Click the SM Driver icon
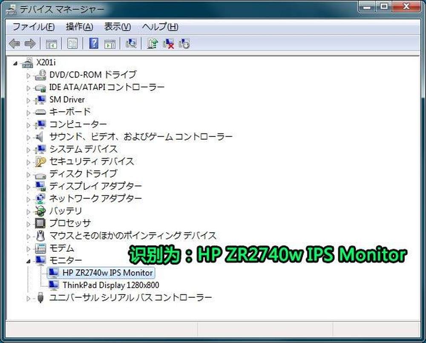The image size is (426, 343). point(40,100)
